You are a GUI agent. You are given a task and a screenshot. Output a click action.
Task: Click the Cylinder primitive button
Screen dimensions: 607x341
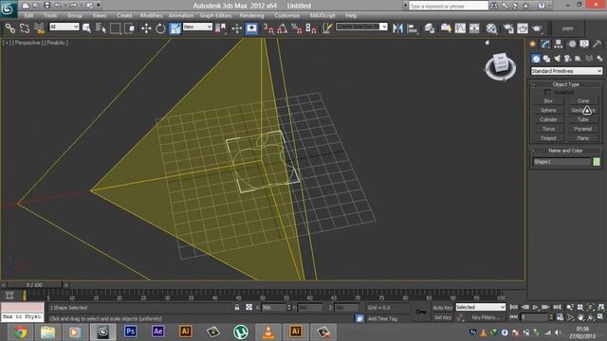[x=548, y=119]
